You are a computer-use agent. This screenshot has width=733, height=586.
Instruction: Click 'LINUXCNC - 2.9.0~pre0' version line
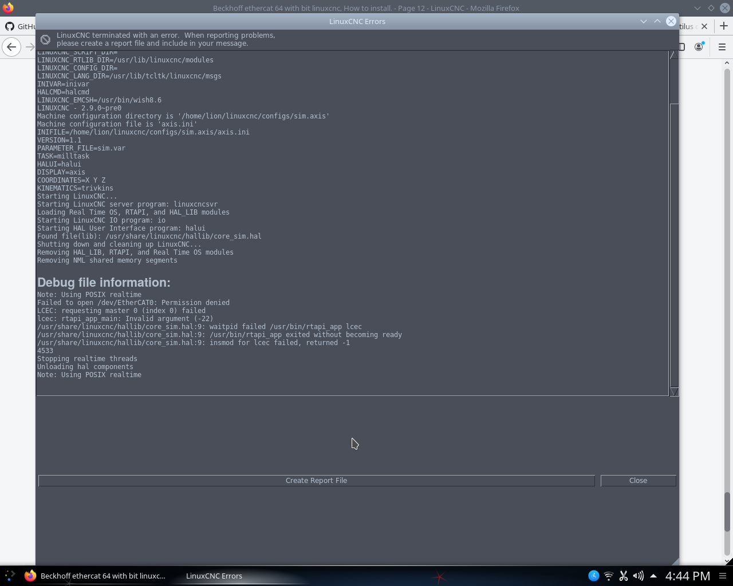79,108
